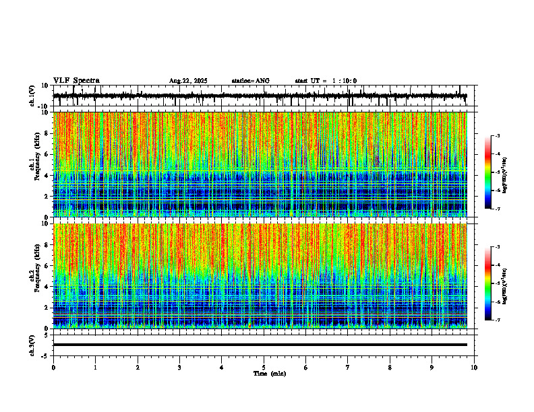Click the "ch.1 Frequency (kHz)" axis label
The height and width of the screenshot is (412, 534).
click(x=36, y=156)
